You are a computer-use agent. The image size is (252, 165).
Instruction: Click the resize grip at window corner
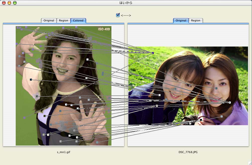[250, 163]
